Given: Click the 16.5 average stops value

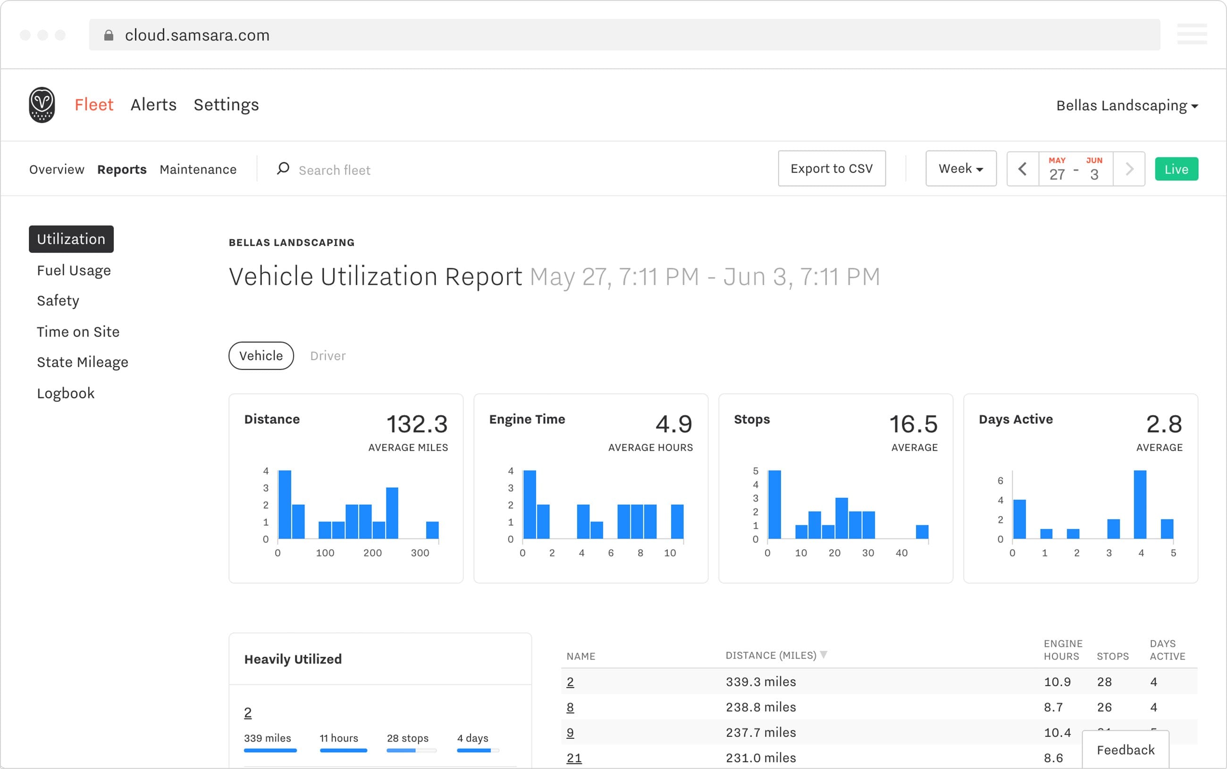Looking at the screenshot, I should pos(913,424).
